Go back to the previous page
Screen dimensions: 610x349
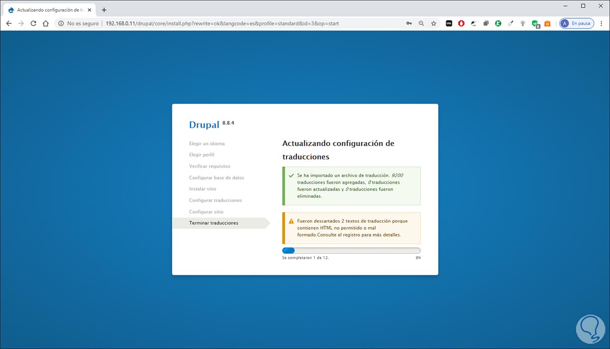tap(9, 23)
